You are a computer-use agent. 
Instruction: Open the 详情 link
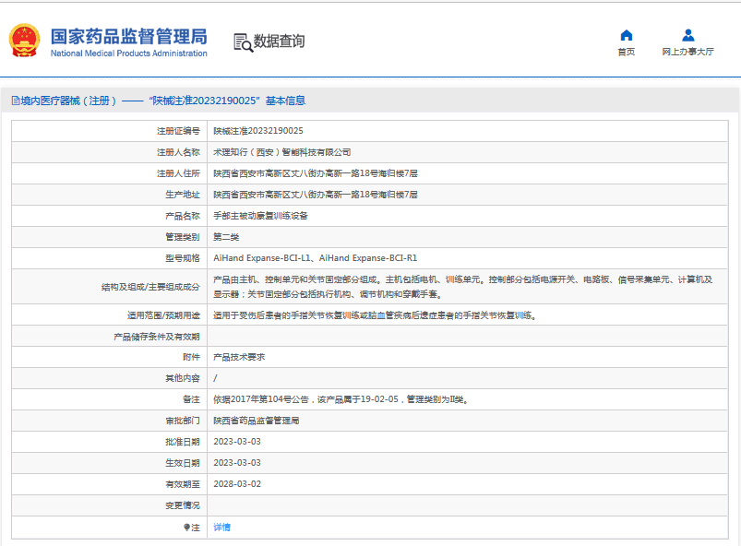[221, 528]
